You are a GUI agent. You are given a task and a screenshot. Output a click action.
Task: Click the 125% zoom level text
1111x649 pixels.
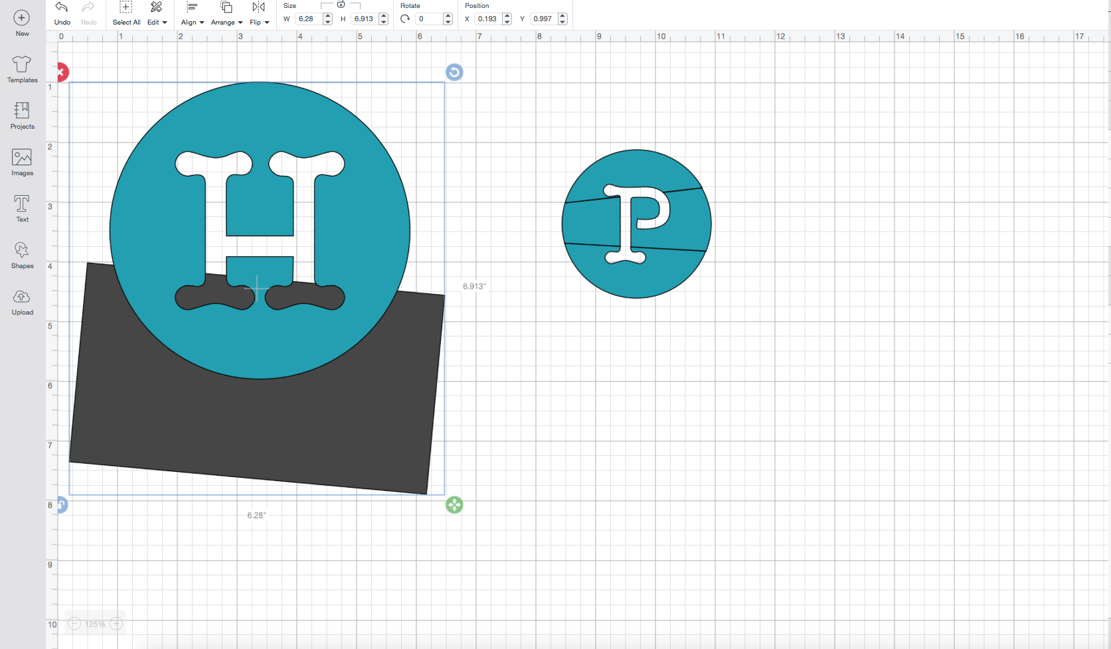click(95, 624)
